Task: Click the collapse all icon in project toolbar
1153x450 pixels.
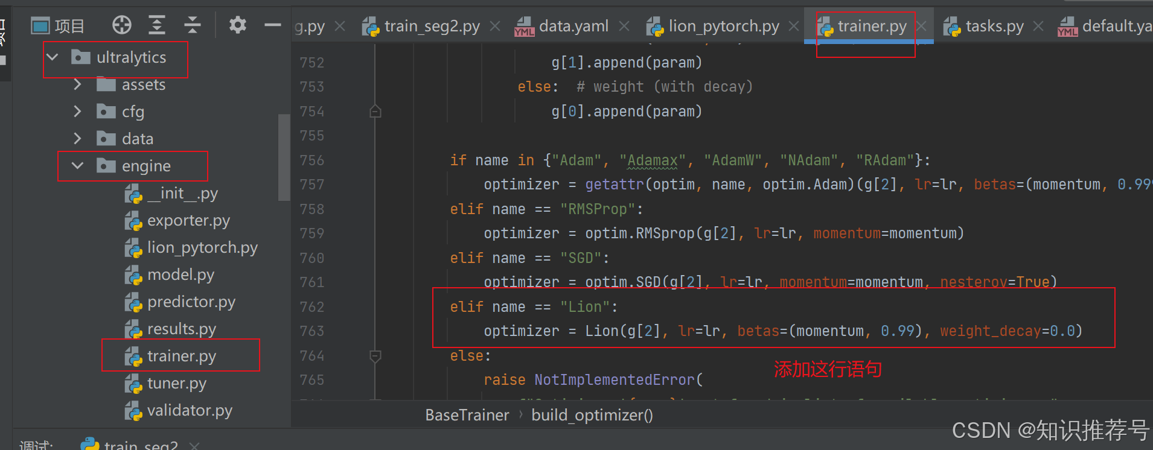Action: (193, 25)
